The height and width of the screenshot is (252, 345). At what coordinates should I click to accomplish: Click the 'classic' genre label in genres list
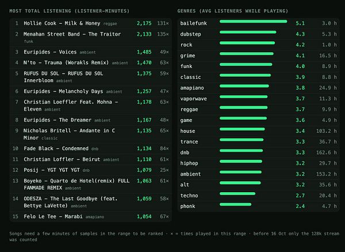tap(190, 77)
